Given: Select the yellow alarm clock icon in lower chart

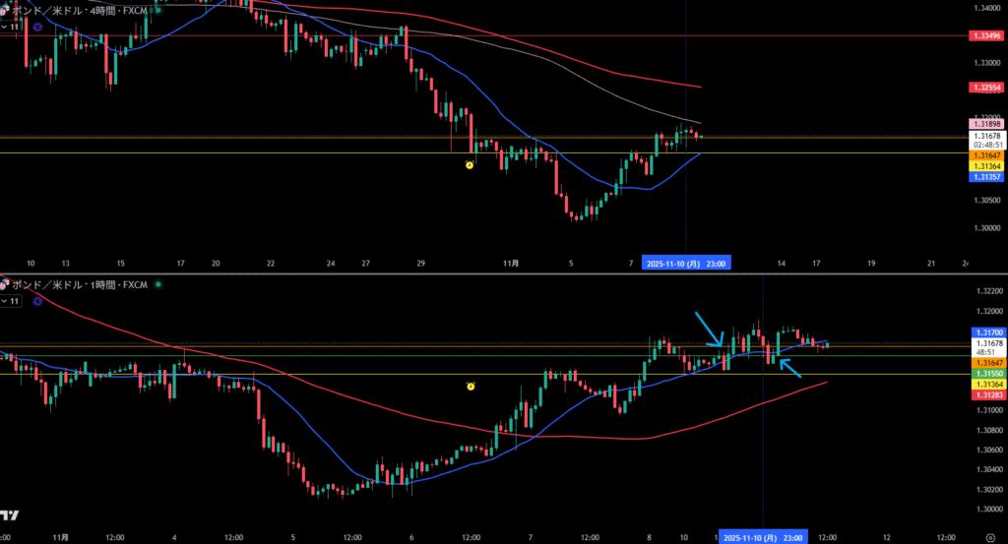Looking at the screenshot, I should click(471, 386).
